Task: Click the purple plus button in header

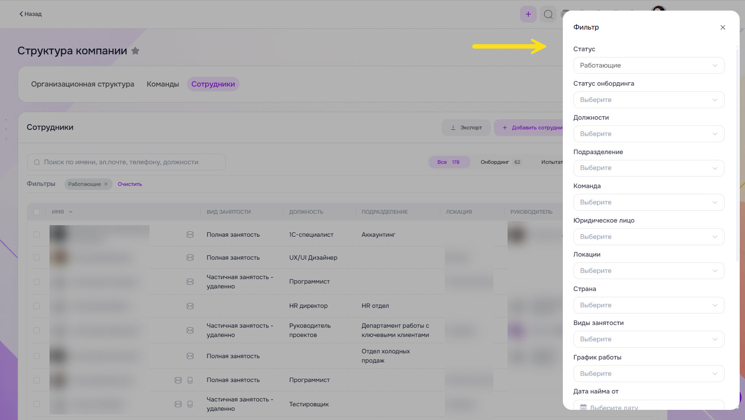Action: tap(528, 14)
